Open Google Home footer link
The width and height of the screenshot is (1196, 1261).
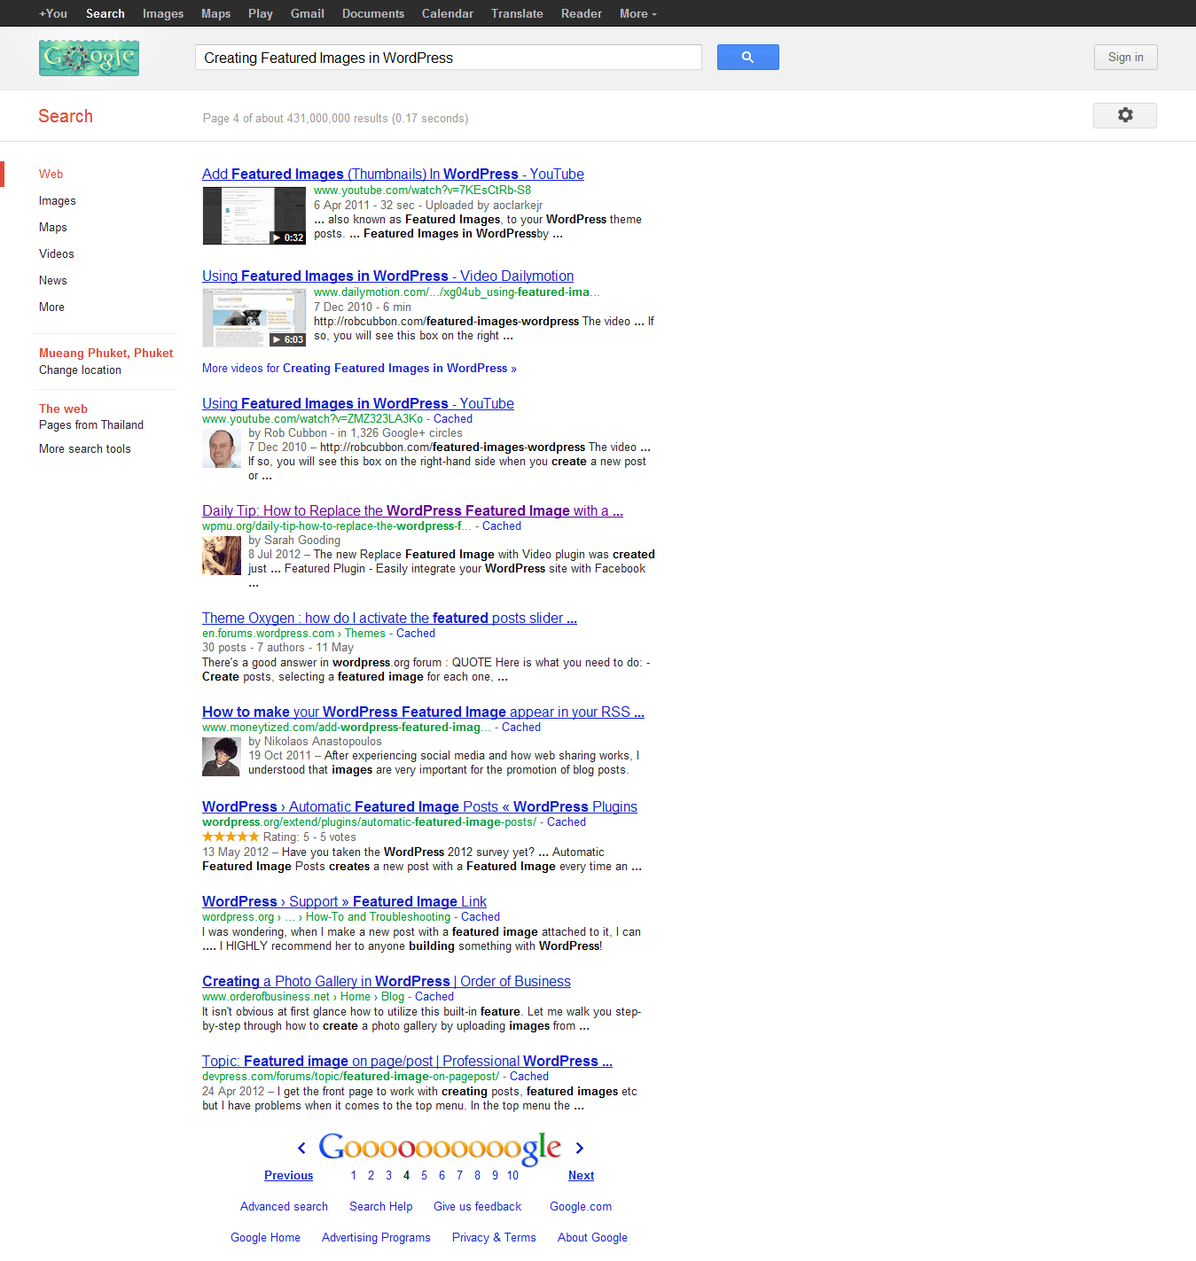click(x=265, y=1237)
